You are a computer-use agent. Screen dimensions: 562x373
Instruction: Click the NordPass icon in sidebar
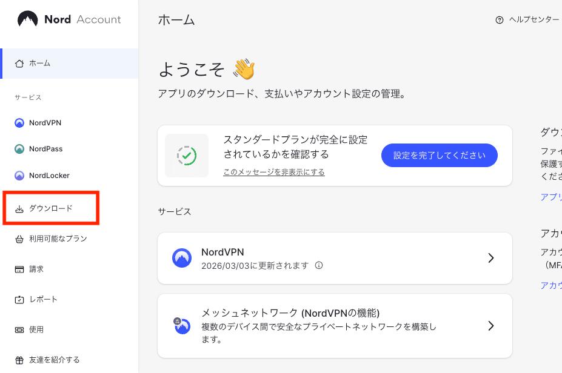tap(19, 149)
